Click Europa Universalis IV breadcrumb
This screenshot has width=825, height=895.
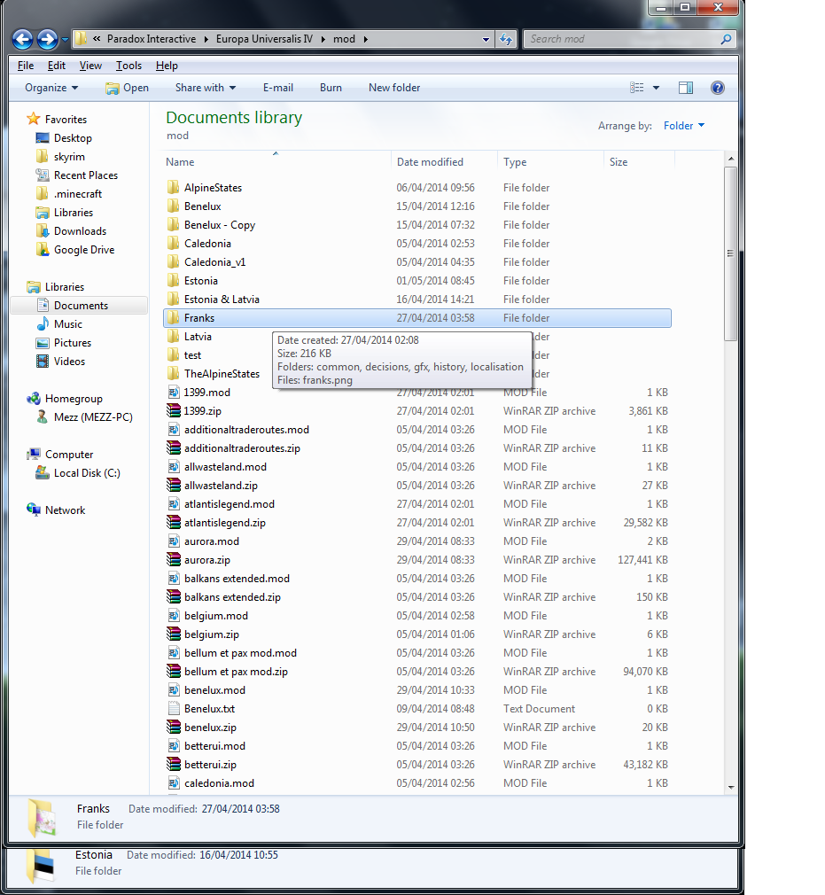pyautogui.click(x=264, y=39)
